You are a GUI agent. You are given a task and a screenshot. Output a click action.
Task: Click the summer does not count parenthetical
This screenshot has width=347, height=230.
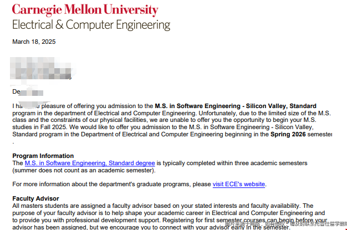(84, 171)
